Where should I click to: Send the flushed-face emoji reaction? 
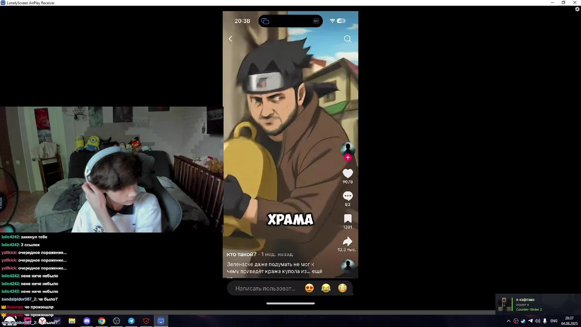click(x=343, y=288)
